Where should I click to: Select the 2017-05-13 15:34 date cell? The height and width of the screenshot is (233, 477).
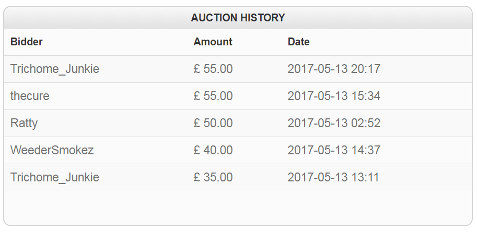pyautogui.click(x=334, y=96)
